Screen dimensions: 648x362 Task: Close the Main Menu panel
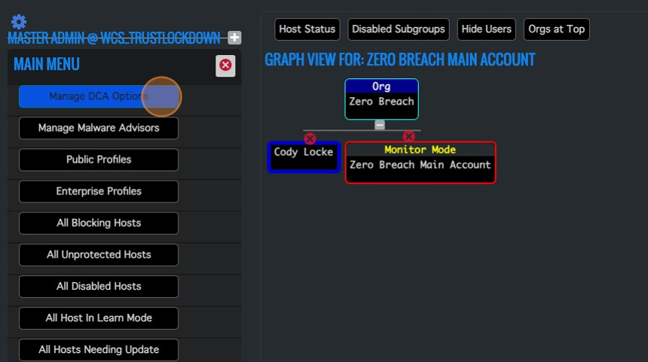[225, 65]
